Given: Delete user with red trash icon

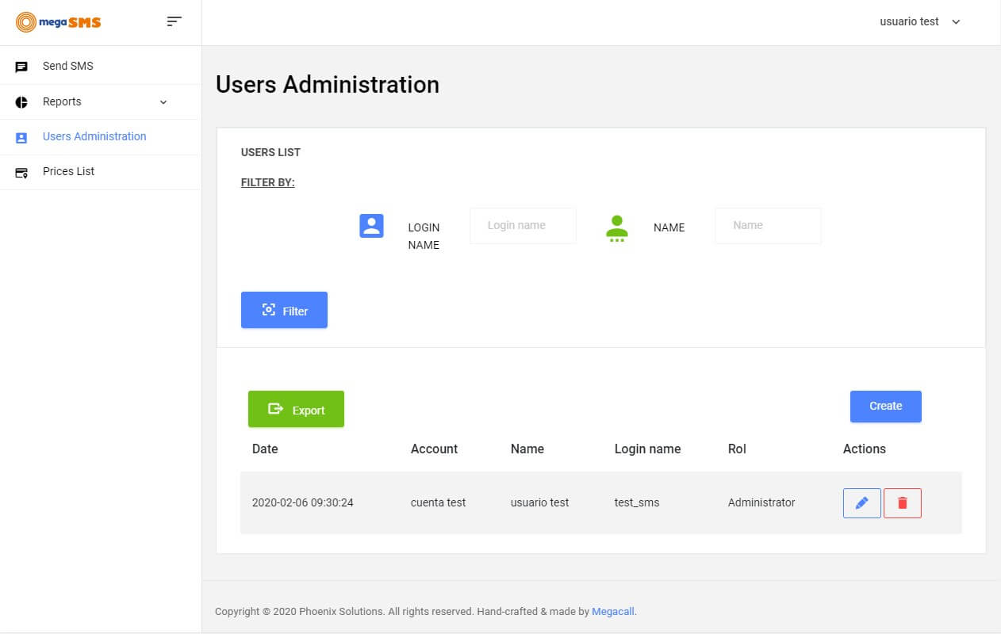Looking at the screenshot, I should tap(902, 503).
